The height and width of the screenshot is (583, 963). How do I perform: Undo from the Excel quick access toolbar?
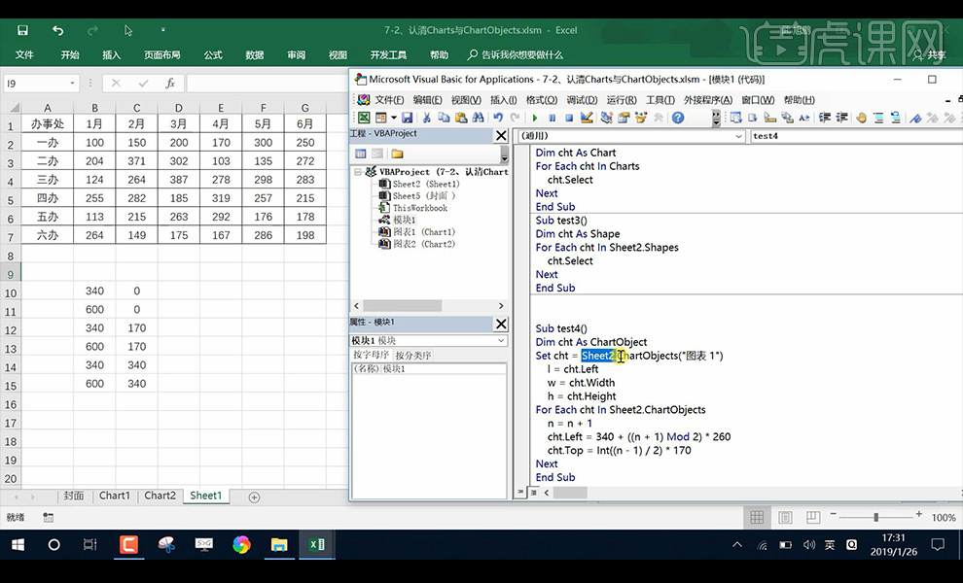tap(57, 30)
